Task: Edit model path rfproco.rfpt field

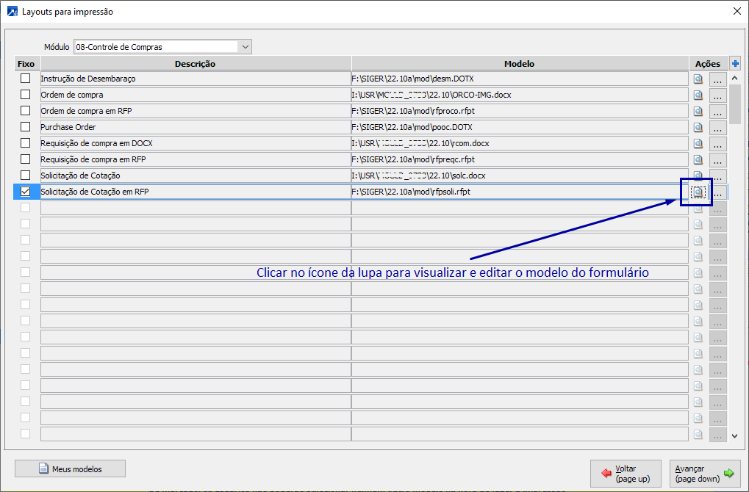Action: pos(520,111)
